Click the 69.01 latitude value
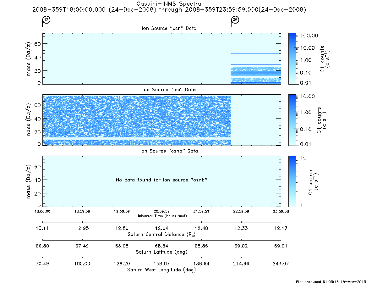 [281, 246]
